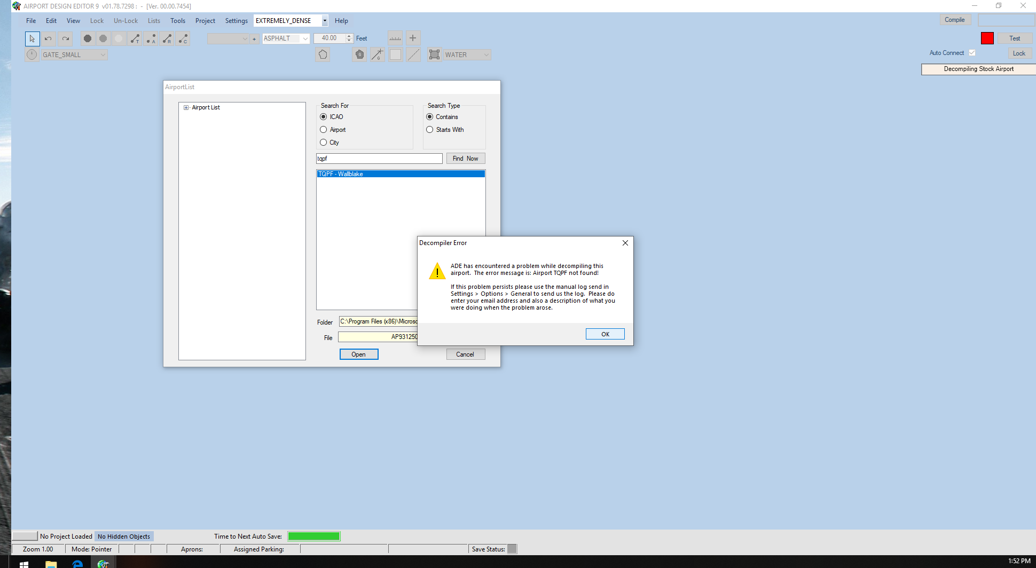This screenshot has height=568, width=1036.
Task: Select the pentagon polygon tool
Action: point(323,54)
